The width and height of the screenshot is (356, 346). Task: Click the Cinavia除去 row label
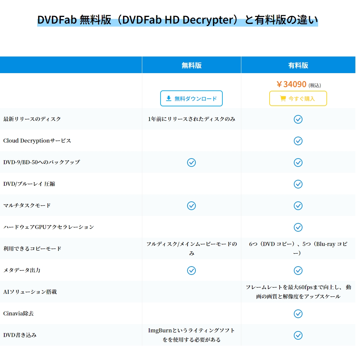point(18,313)
